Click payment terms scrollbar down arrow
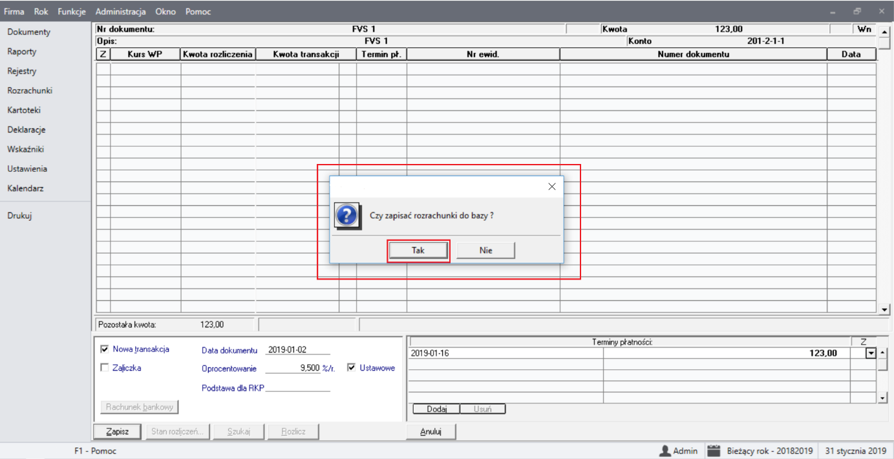 pyautogui.click(x=883, y=398)
